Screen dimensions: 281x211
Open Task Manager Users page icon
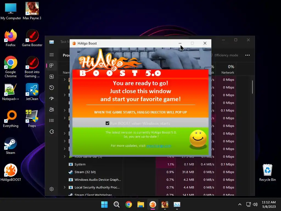52,109
